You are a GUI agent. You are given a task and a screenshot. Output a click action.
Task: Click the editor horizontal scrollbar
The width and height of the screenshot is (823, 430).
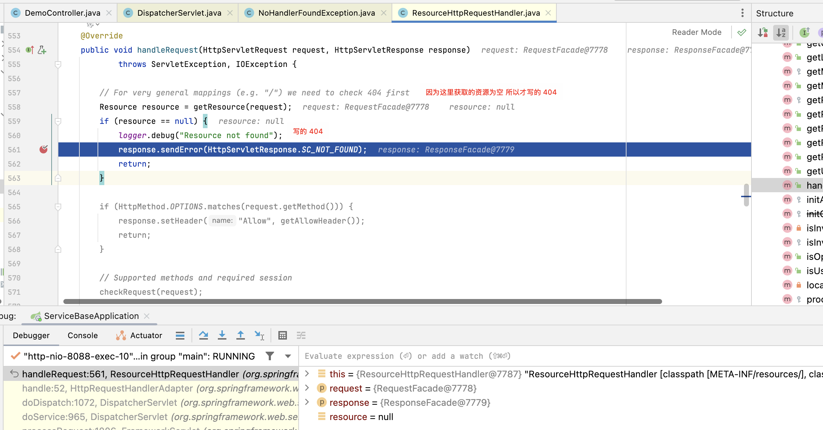(362, 301)
